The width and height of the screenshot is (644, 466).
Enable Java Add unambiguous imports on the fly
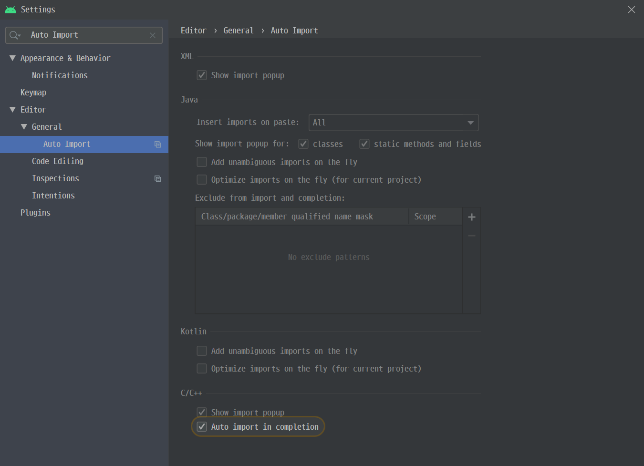tap(202, 162)
